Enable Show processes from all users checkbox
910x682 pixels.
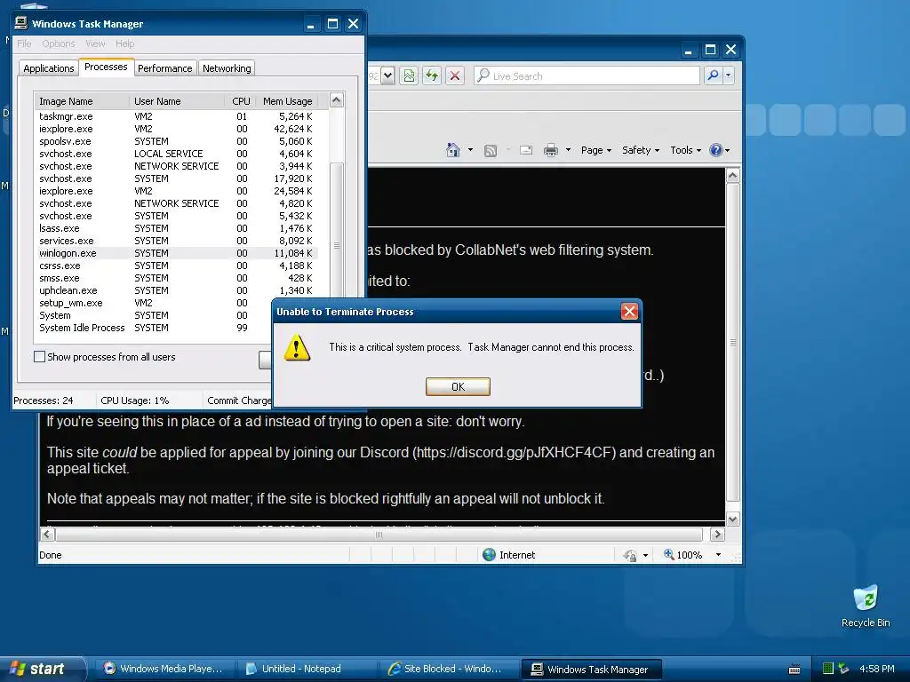click(39, 357)
